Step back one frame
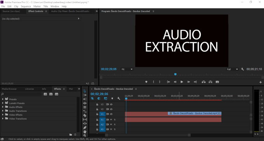The width and height of the screenshot is (264, 141). 175,82
